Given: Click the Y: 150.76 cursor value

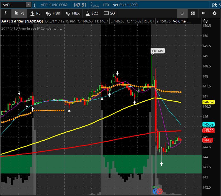Looking at the screenshot, I should pos(163,21).
